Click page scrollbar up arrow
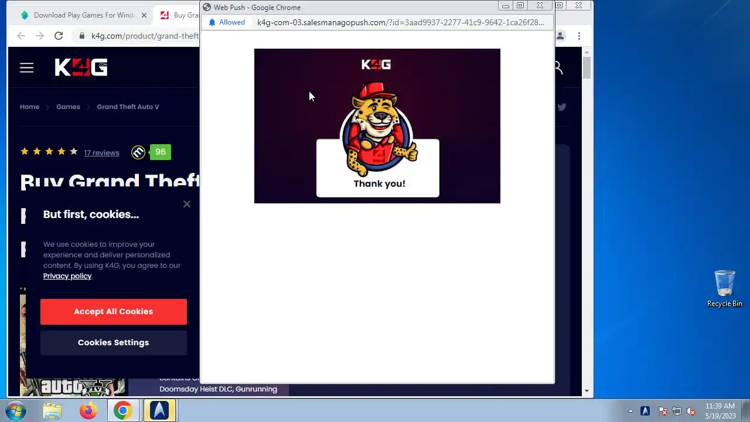Image resolution: width=750 pixels, height=422 pixels. [587, 53]
